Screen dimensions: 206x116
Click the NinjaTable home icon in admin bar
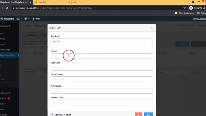click(x=2, y=19)
